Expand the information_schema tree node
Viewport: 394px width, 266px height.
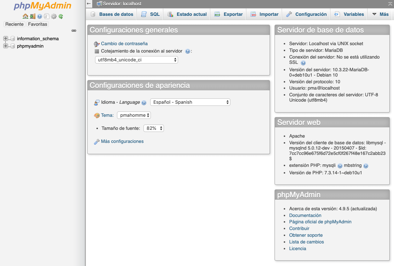[5, 38]
